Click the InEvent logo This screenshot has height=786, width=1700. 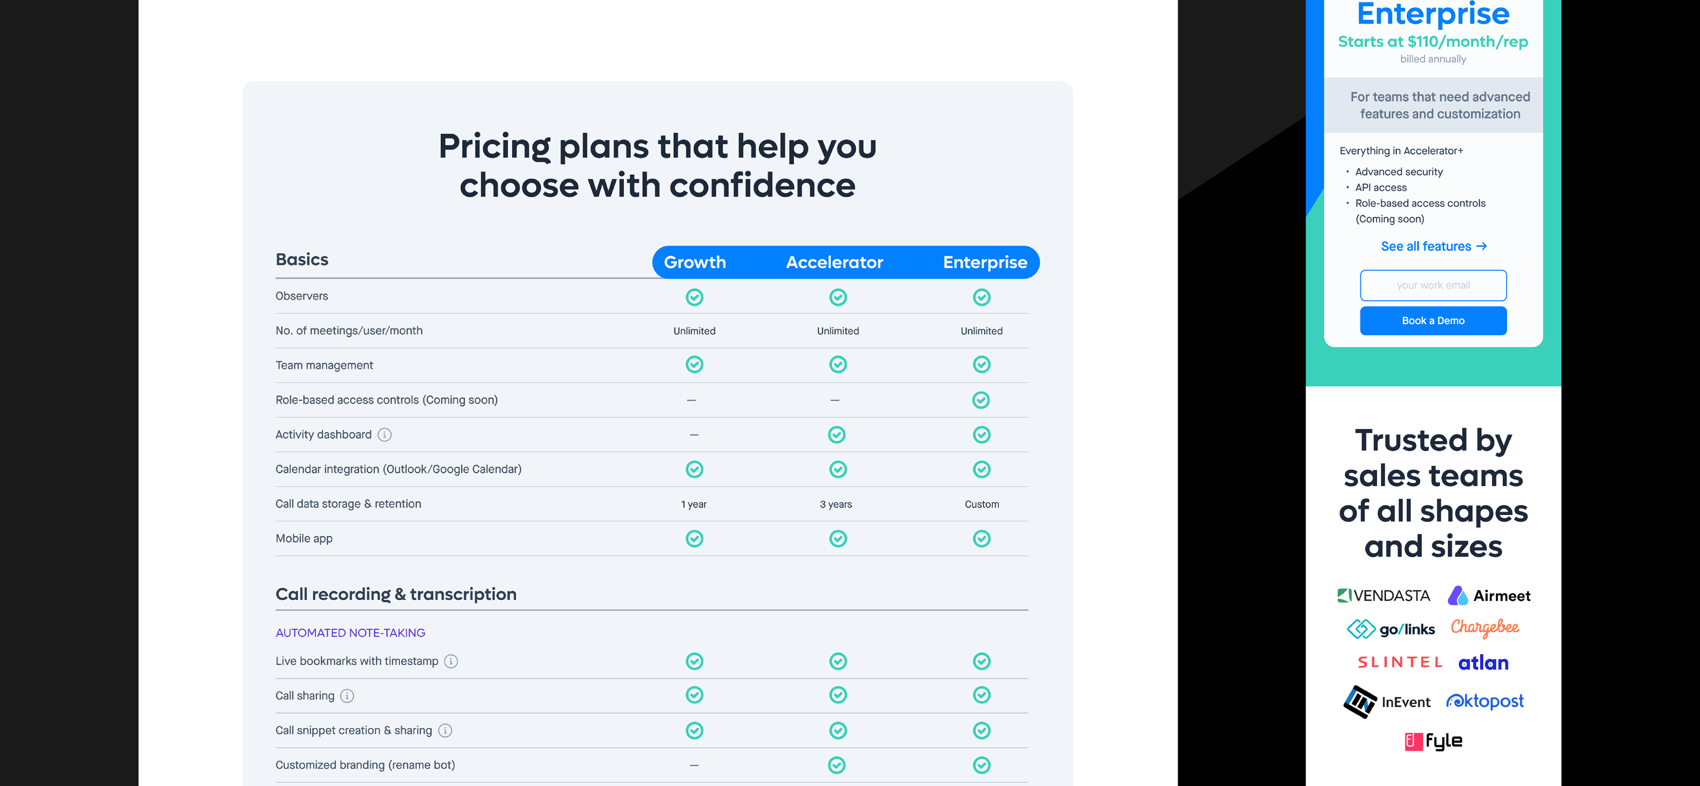point(1387,701)
